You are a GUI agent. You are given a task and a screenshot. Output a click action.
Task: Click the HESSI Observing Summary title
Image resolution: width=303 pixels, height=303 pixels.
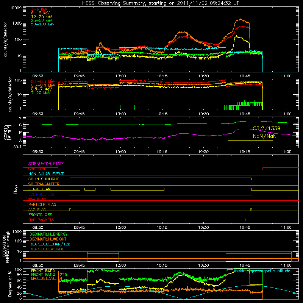(x=160, y=3)
